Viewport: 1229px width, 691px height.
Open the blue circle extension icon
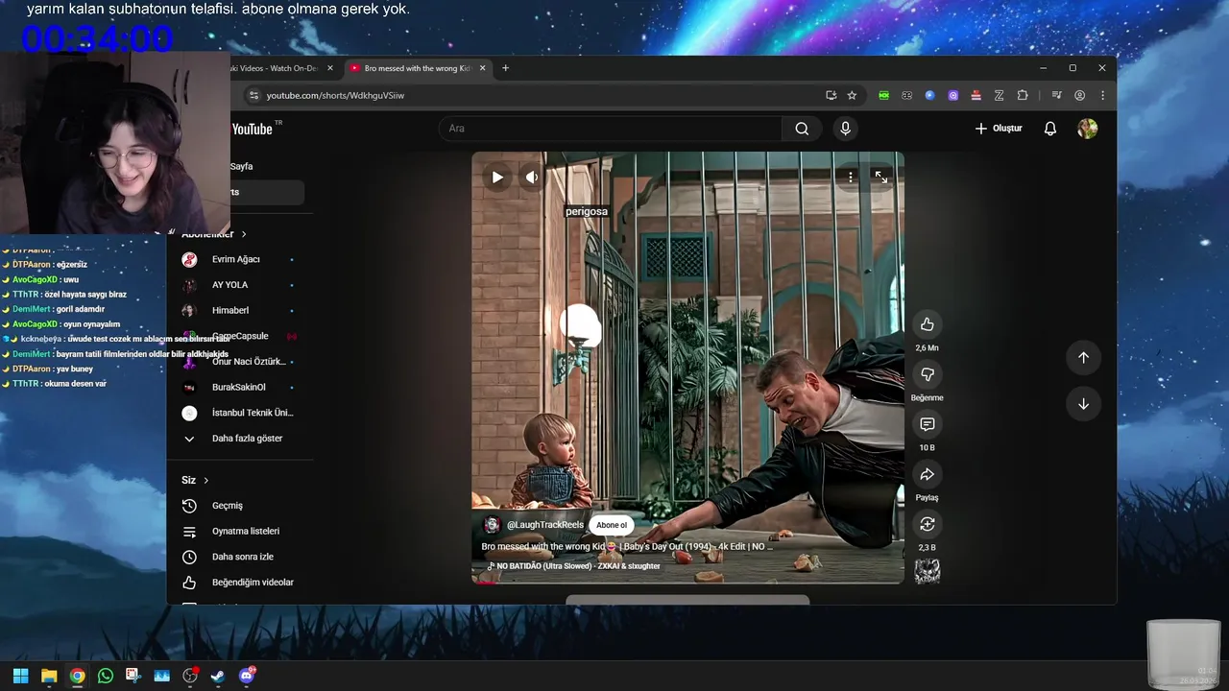tap(929, 95)
